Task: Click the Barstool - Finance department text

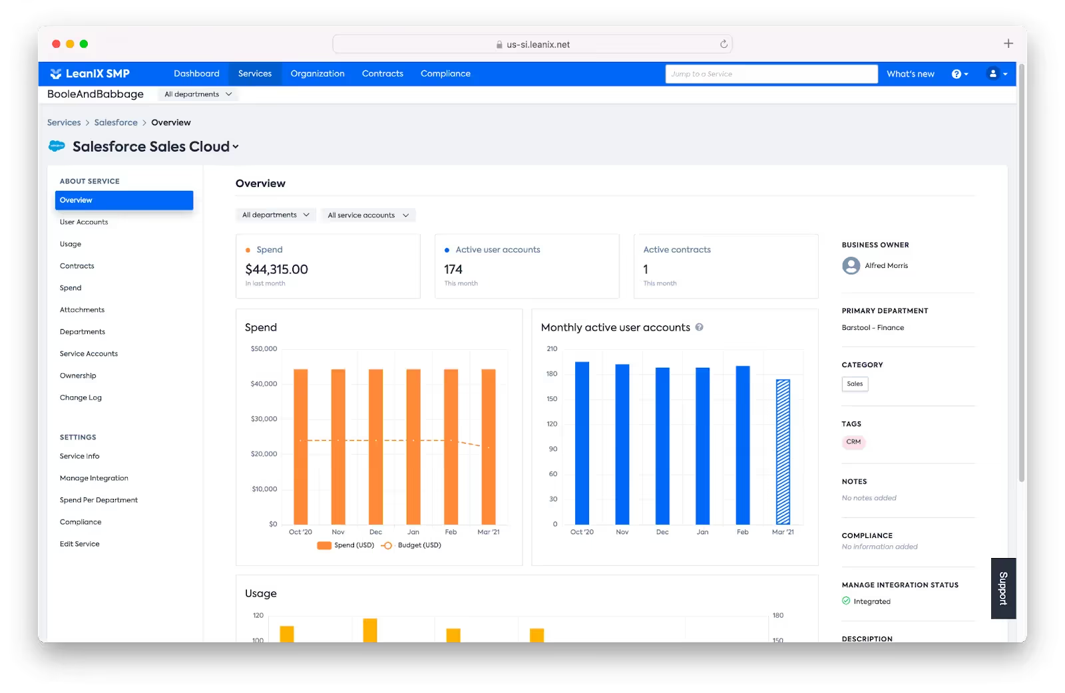Action: coord(873,328)
